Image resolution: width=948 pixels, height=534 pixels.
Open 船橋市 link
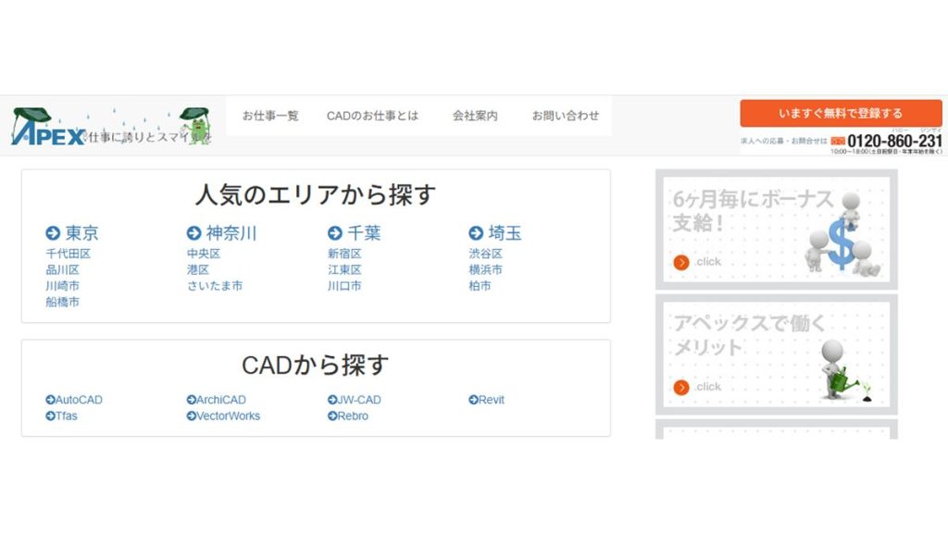click(62, 302)
